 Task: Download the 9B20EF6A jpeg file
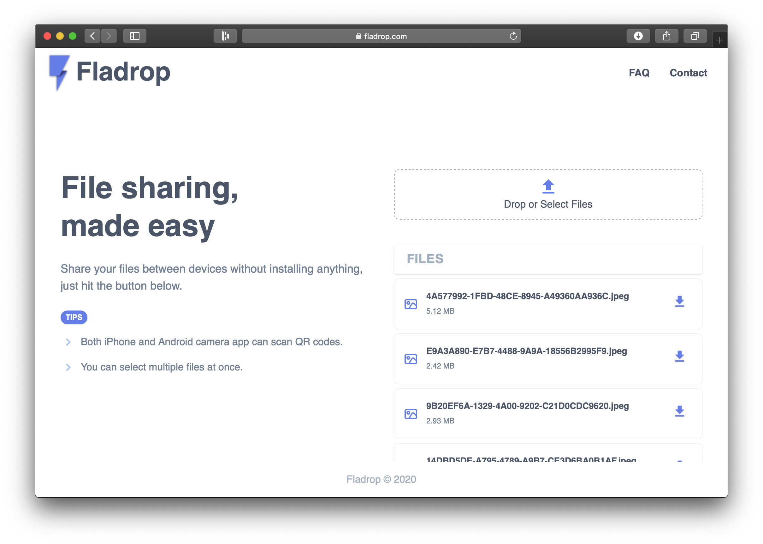[x=679, y=411]
